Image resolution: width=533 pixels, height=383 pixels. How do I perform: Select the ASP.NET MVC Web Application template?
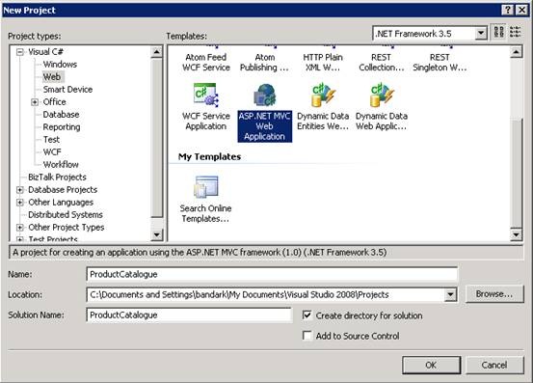tap(264, 113)
